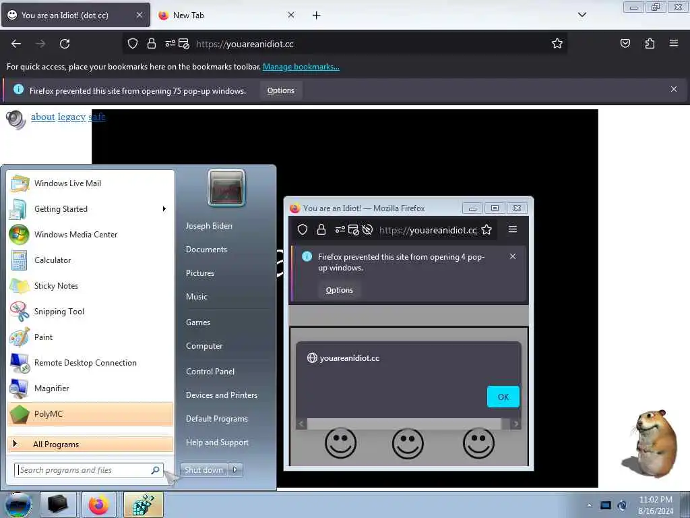The height and width of the screenshot is (518, 690).
Task: Open PolyMC from Start menu
Action: tap(91, 414)
